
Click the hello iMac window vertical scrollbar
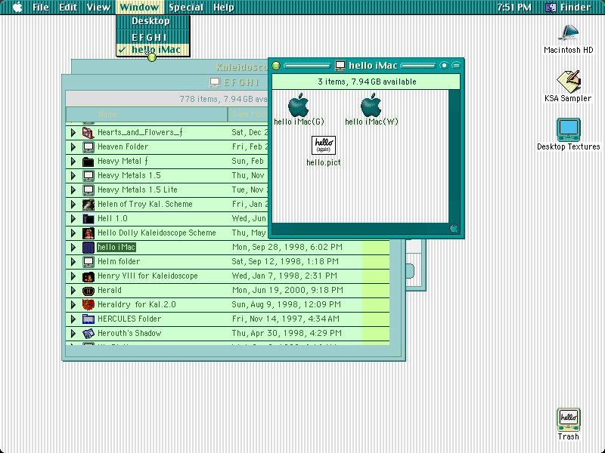(455, 156)
